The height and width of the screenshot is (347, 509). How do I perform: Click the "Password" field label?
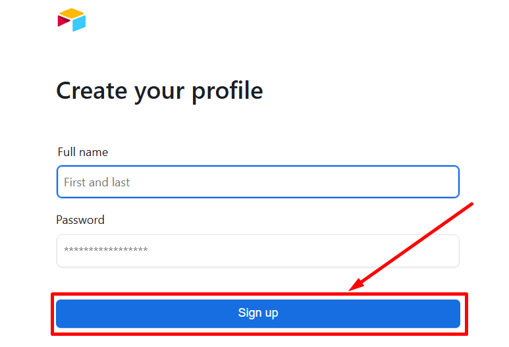[80, 220]
